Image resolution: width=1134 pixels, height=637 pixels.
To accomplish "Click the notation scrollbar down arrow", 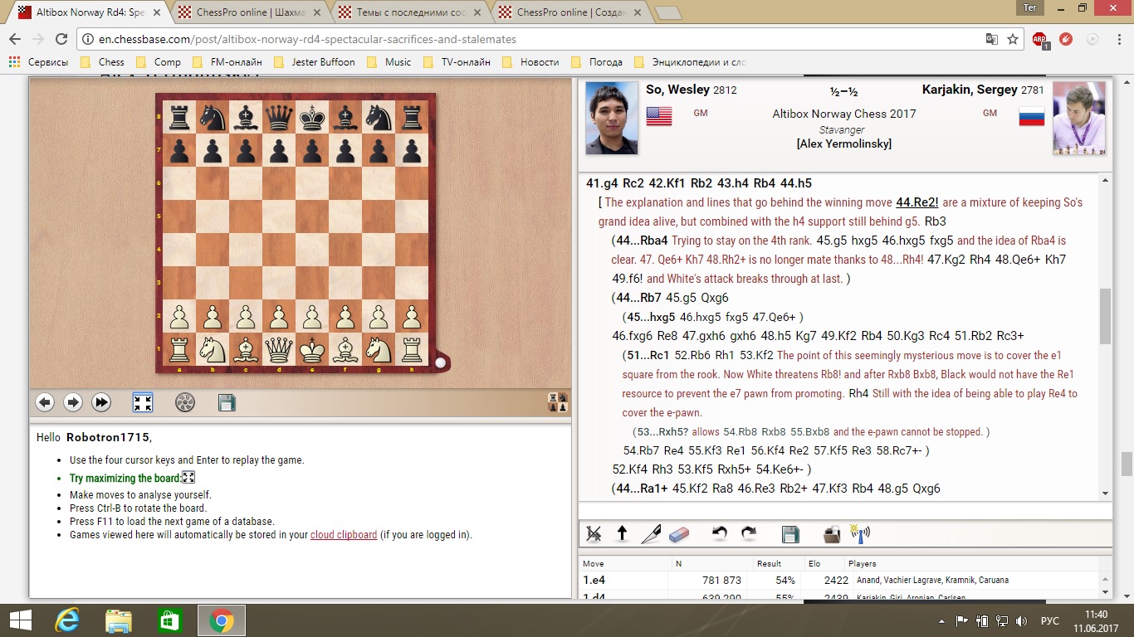I will [1105, 494].
